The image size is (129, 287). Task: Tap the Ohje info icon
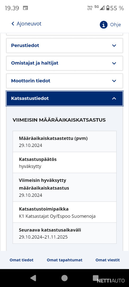104,24
